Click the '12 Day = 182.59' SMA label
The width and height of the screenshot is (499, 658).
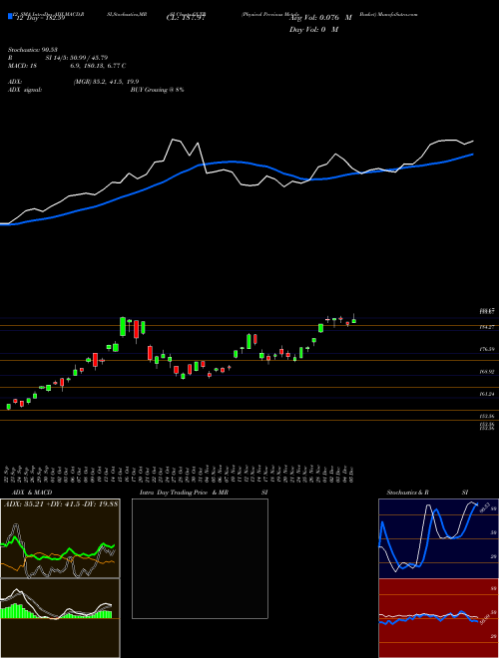coord(39,18)
